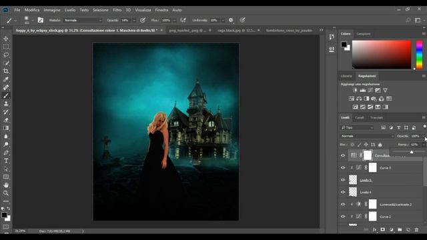Switch to the Campioni tab
This screenshot has height=240, width=427.
click(364, 34)
